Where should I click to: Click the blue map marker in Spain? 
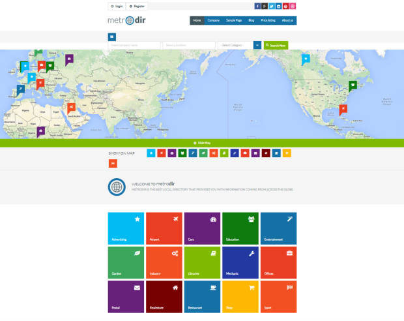pyautogui.click(x=21, y=90)
